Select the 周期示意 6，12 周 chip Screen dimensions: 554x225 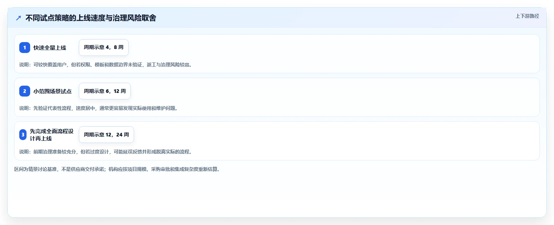pos(105,91)
